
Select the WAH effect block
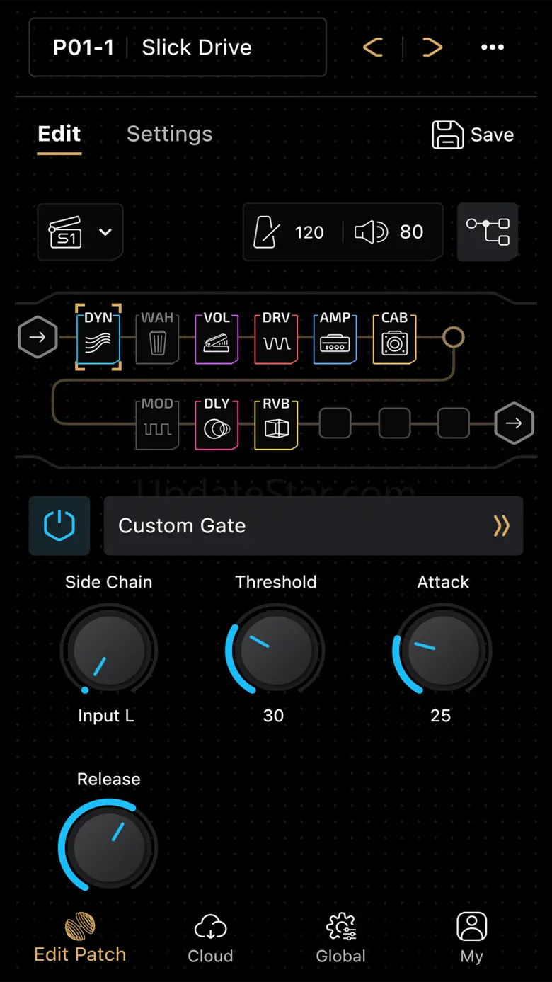pyautogui.click(x=157, y=338)
